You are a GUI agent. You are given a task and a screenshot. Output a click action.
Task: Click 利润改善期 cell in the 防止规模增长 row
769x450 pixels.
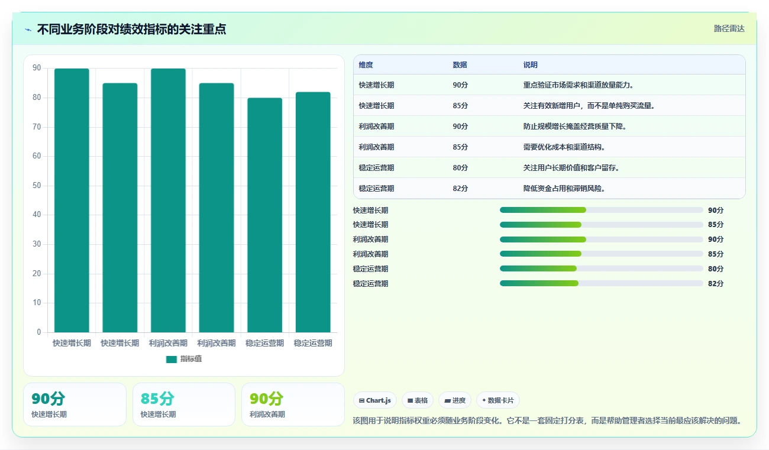point(377,127)
